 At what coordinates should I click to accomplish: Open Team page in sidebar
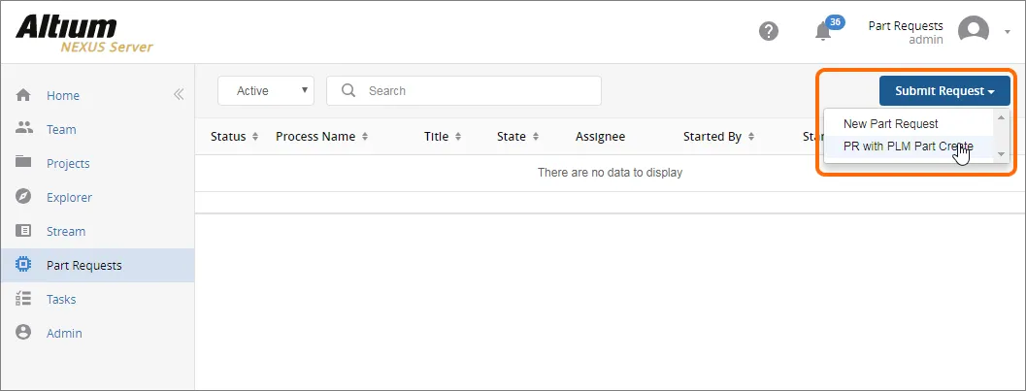[x=61, y=129]
